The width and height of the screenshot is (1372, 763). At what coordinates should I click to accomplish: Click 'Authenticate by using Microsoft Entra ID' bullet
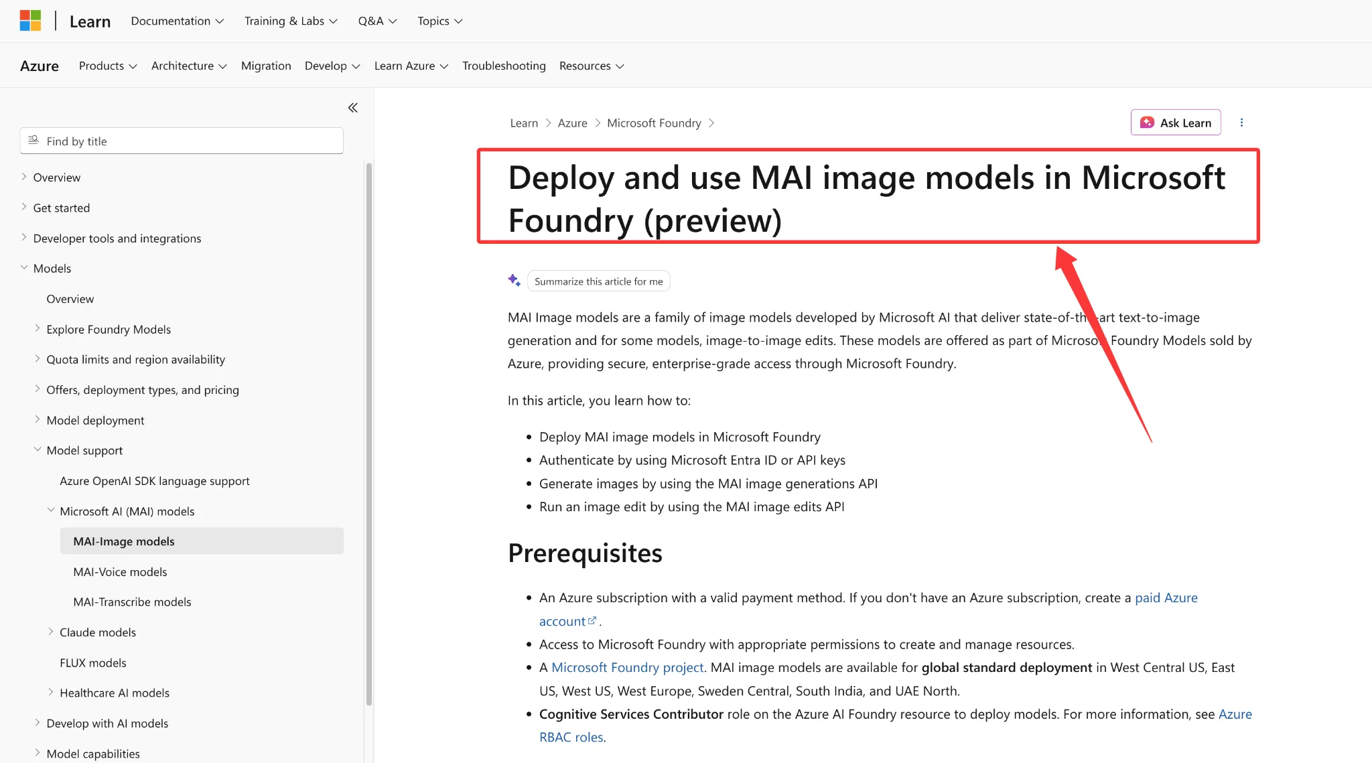[692, 461]
